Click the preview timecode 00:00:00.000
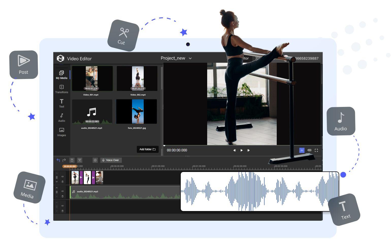This screenshot has height=239, width=392. [177, 150]
